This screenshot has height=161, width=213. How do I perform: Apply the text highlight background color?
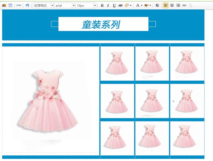point(146,5)
